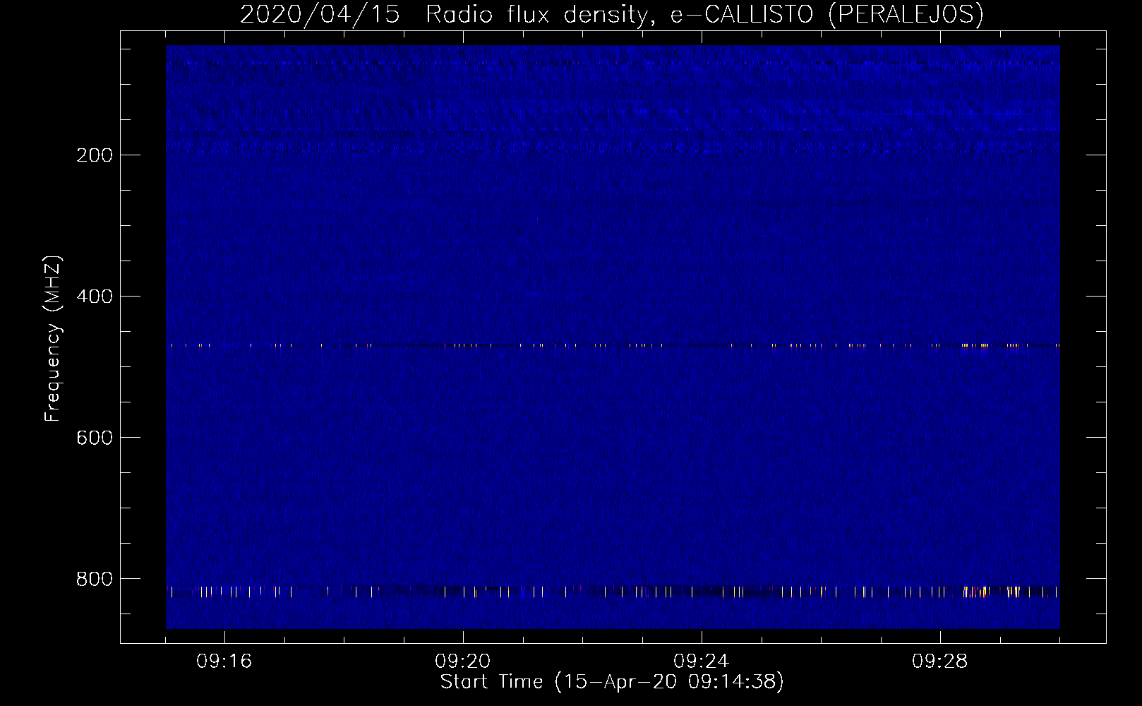Click the 09:28 time tick label
Image resolution: width=1142 pixels, height=706 pixels.
click(940, 662)
